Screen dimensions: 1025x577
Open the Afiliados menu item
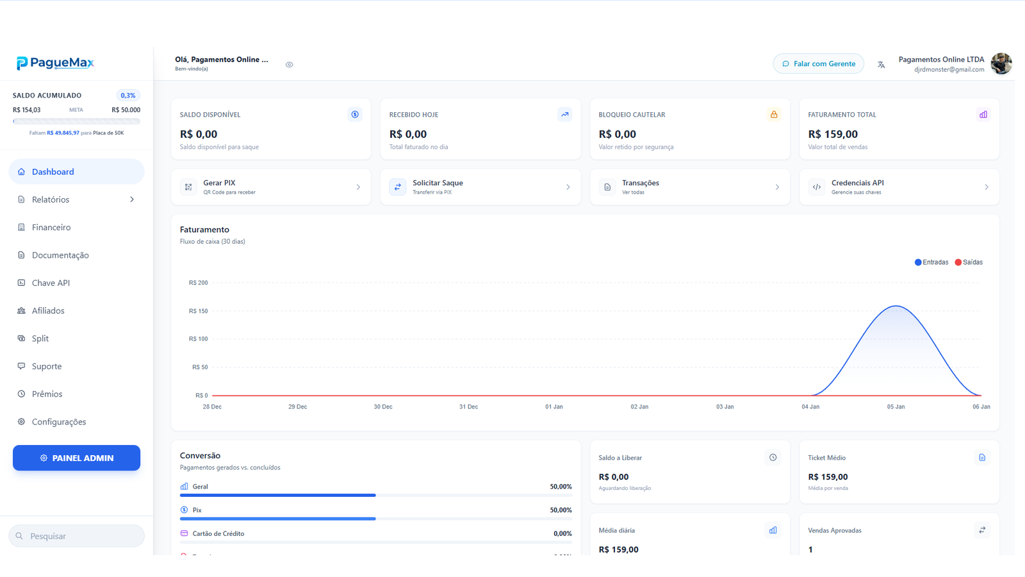point(48,311)
